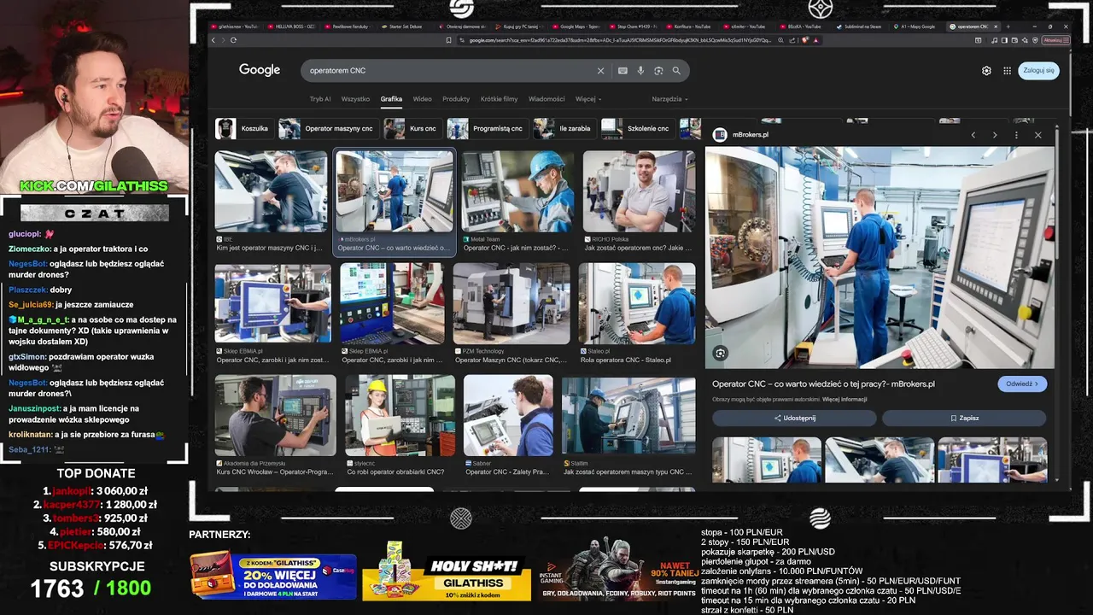Click the Zaloguj się button

tap(1038, 70)
